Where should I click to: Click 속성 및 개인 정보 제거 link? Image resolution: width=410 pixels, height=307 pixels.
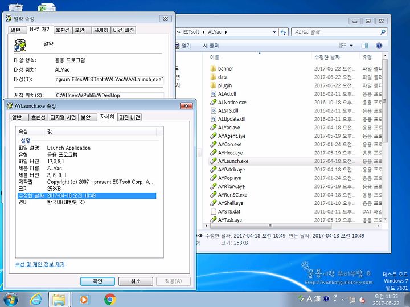click(40, 264)
